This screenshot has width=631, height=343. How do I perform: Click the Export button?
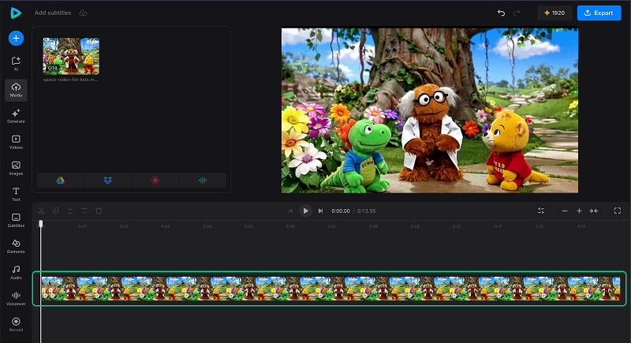coord(599,13)
